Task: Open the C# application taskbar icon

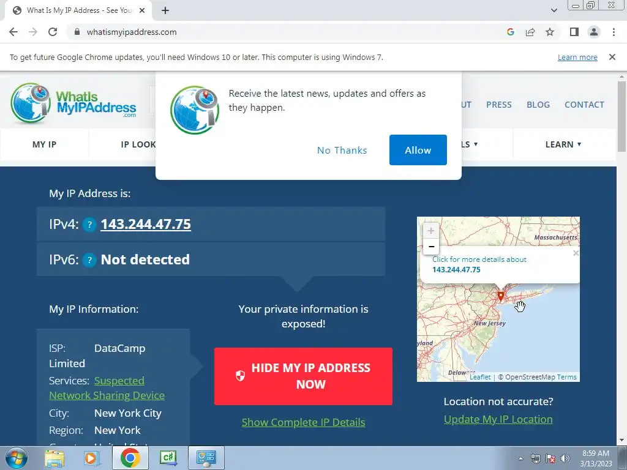Action: click(168, 458)
